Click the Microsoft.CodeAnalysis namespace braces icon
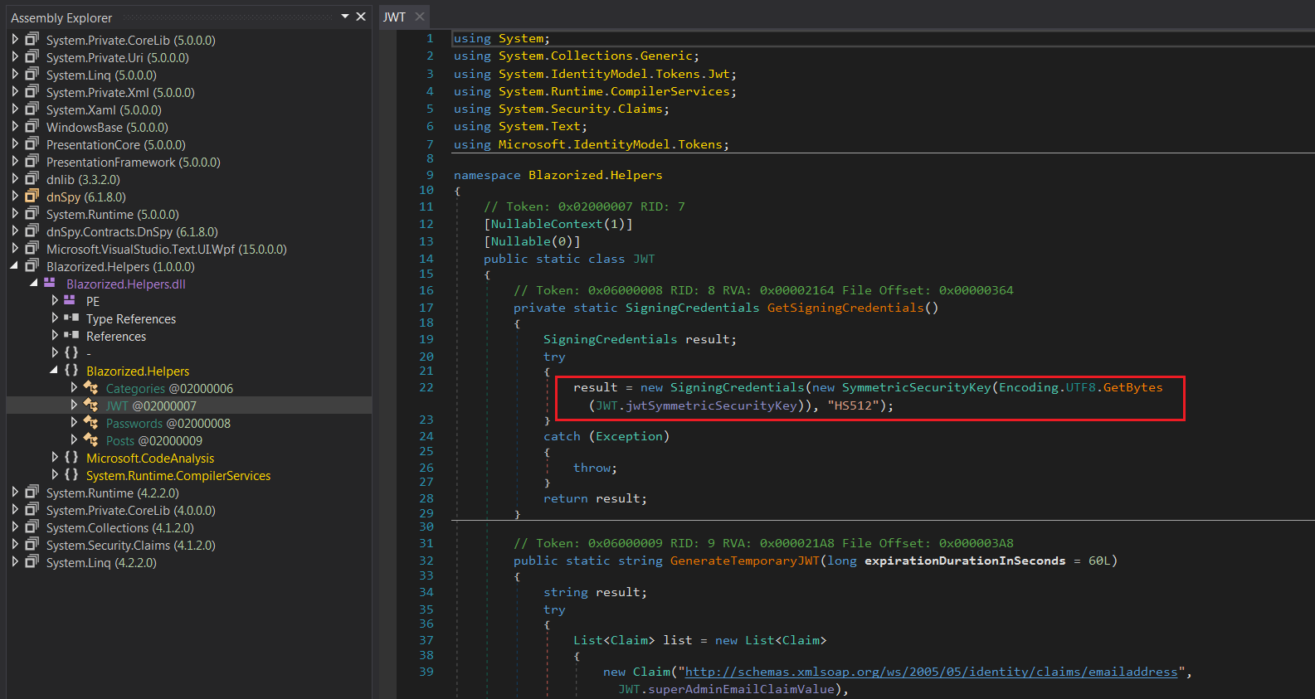This screenshot has height=699, width=1315. (71, 458)
